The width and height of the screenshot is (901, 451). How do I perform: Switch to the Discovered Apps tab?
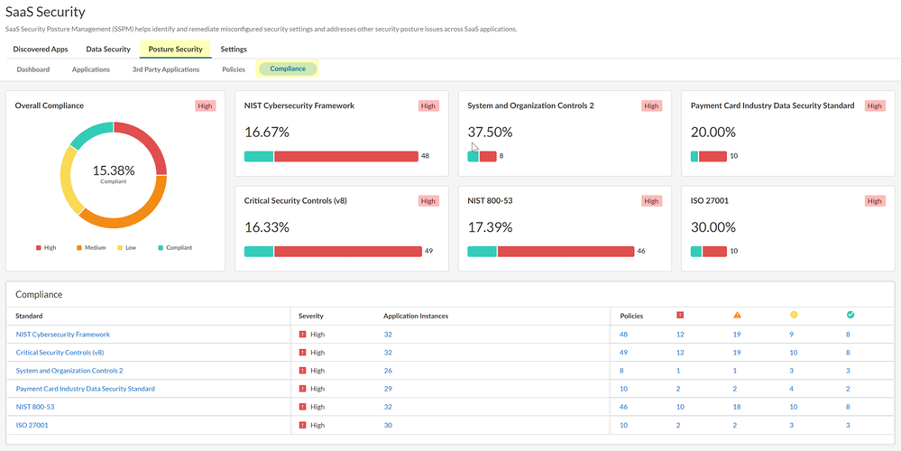(41, 50)
